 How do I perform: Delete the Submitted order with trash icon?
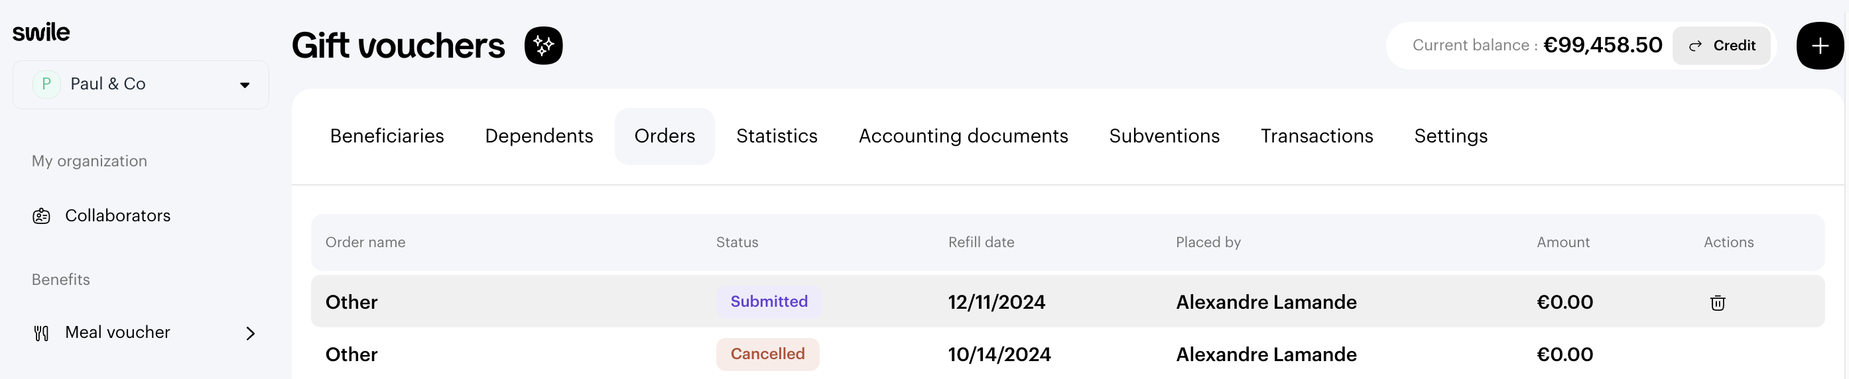coord(1718,302)
